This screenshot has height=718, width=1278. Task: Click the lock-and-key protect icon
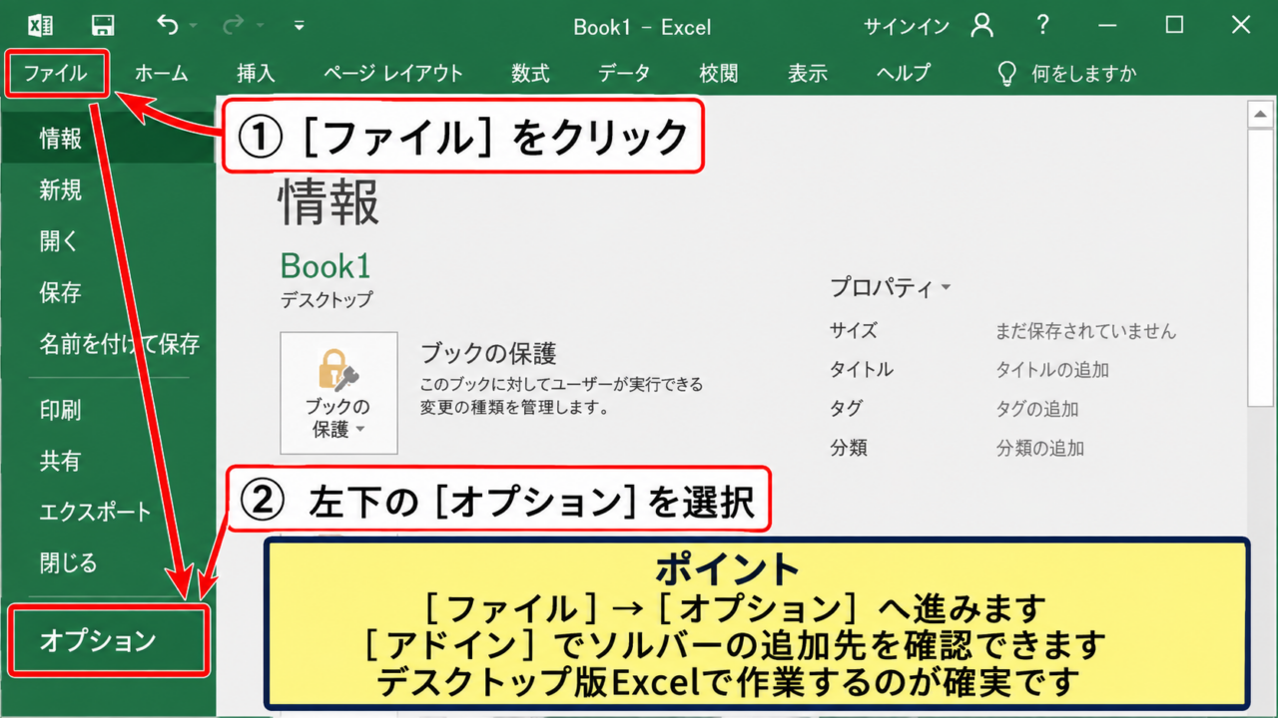338,368
